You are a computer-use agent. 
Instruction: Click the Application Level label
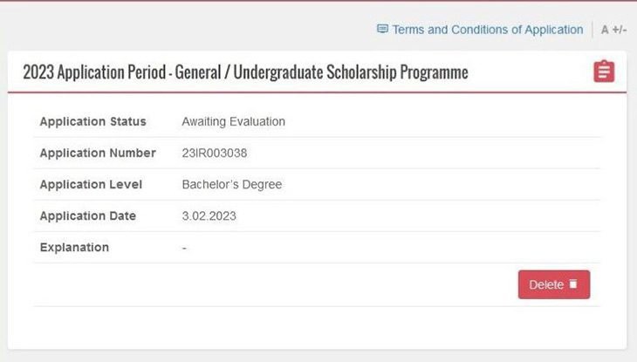click(x=92, y=184)
